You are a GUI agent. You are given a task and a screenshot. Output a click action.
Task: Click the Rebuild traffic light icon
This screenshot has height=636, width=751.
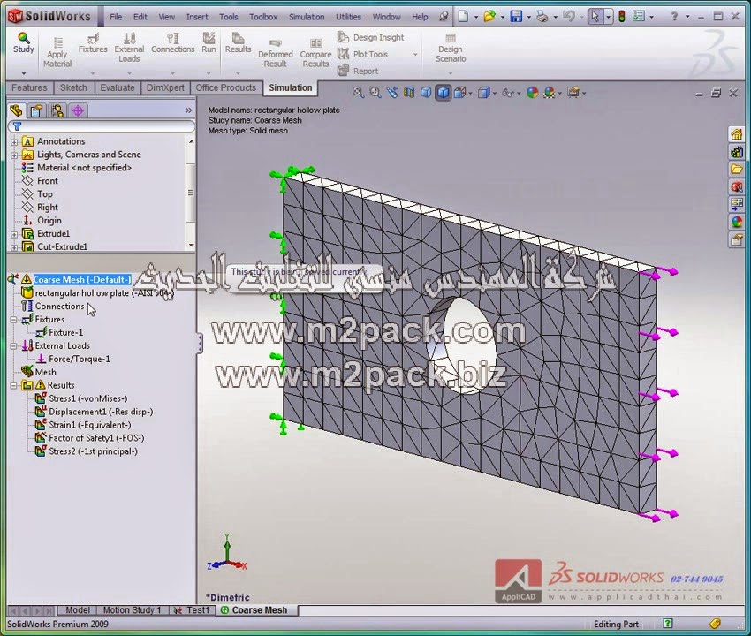click(622, 16)
